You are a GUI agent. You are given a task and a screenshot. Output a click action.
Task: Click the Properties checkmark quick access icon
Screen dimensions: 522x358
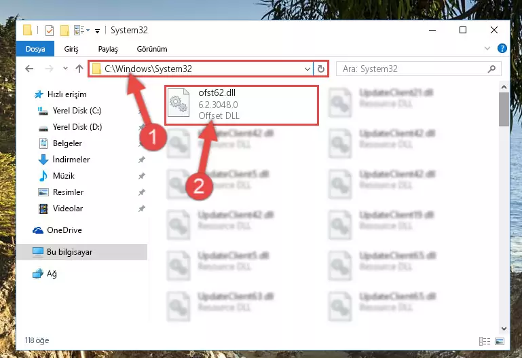[50, 31]
